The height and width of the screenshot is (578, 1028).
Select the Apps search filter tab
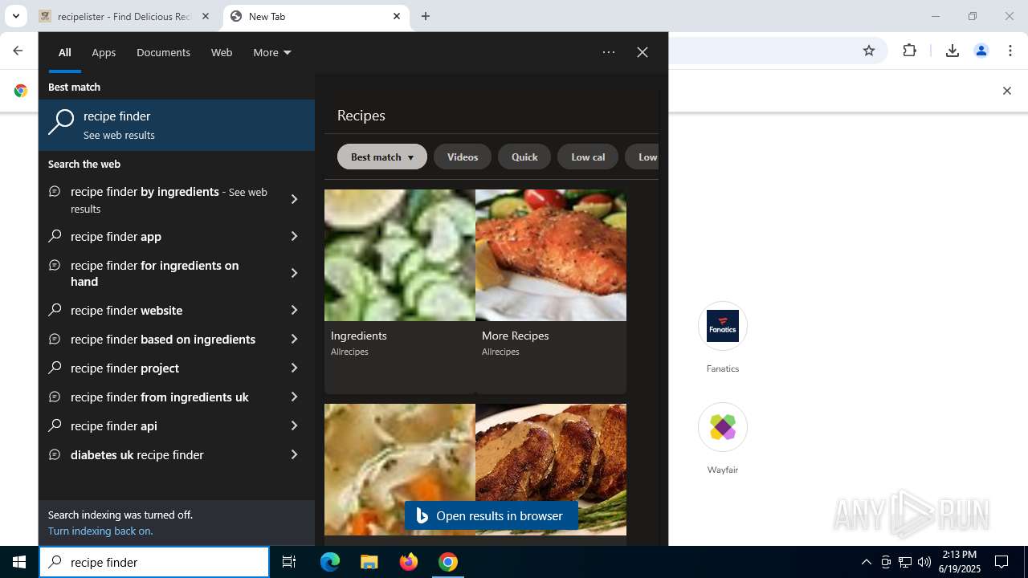pos(104,52)
